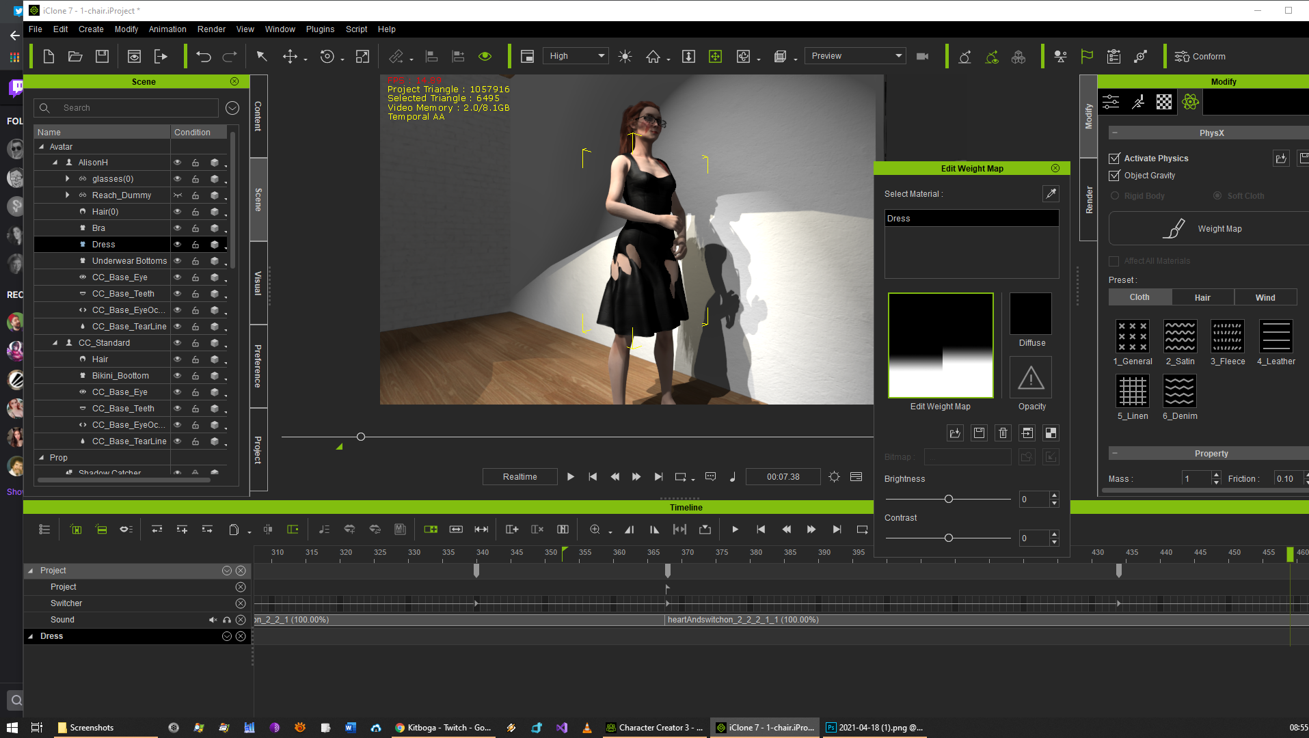Image resolution: width=1309 pixels, height=738 pixels.
Task: Click the Weight Map button
Action: point(1209,228)
